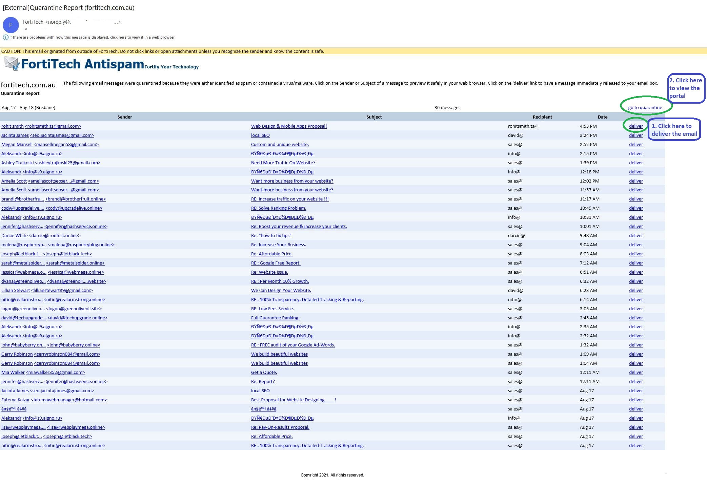Click the Sender column header
Image resolution: width=707 pixels, height=487 pixels.
tap(125, 117)
